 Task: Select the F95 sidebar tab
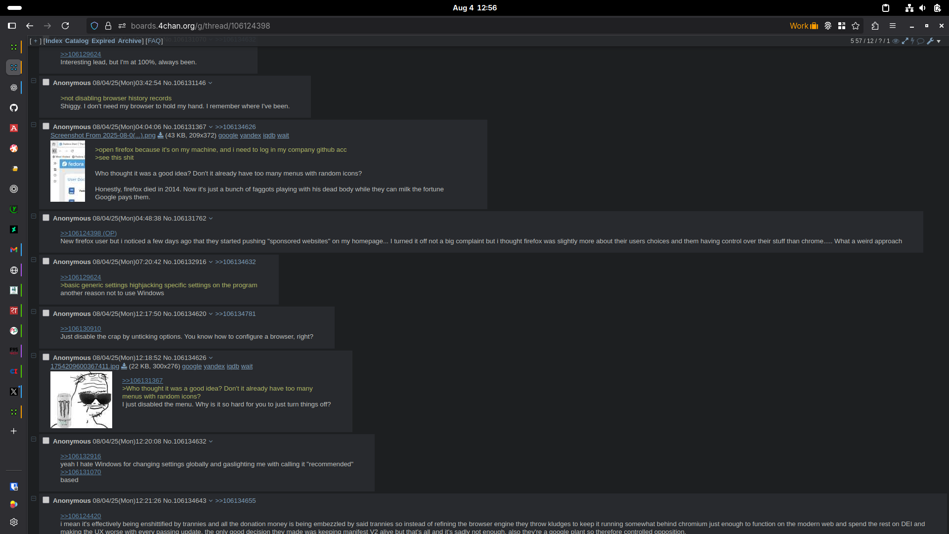(x=14, y=351)
